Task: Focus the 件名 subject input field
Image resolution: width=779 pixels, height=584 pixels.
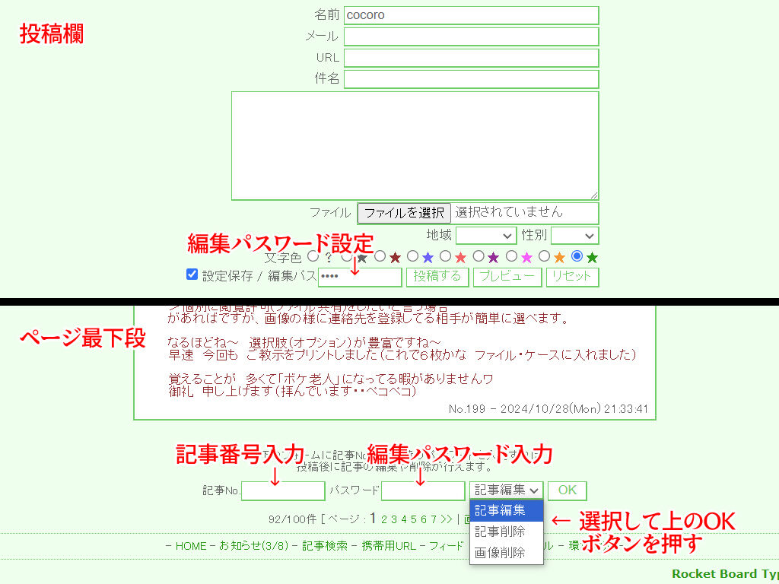Action: tap(471, 79)
